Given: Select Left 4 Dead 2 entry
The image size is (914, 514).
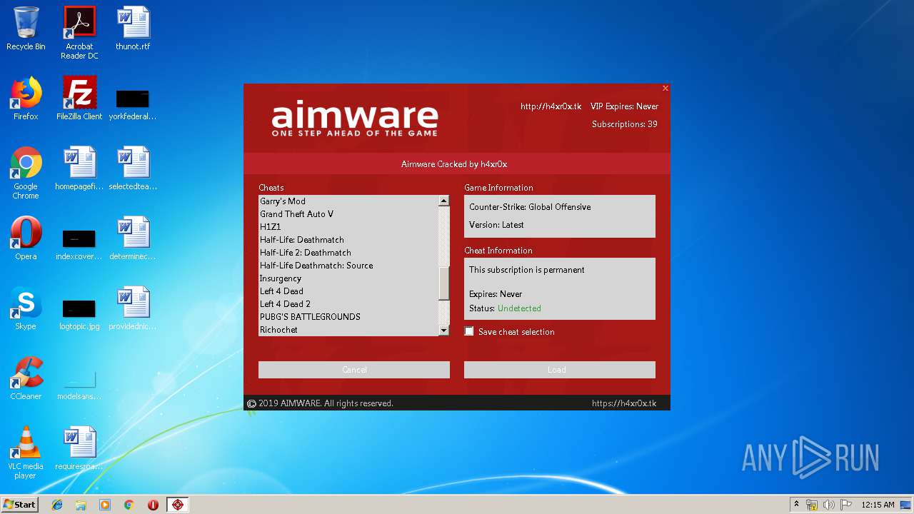Looking at the screenshot, I should [348, 304].
